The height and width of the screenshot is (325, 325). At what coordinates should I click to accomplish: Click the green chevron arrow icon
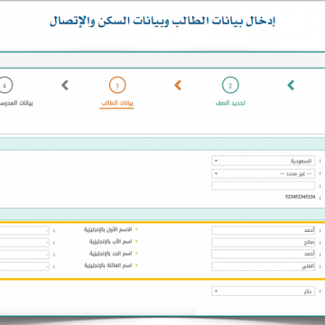point(291,85)
